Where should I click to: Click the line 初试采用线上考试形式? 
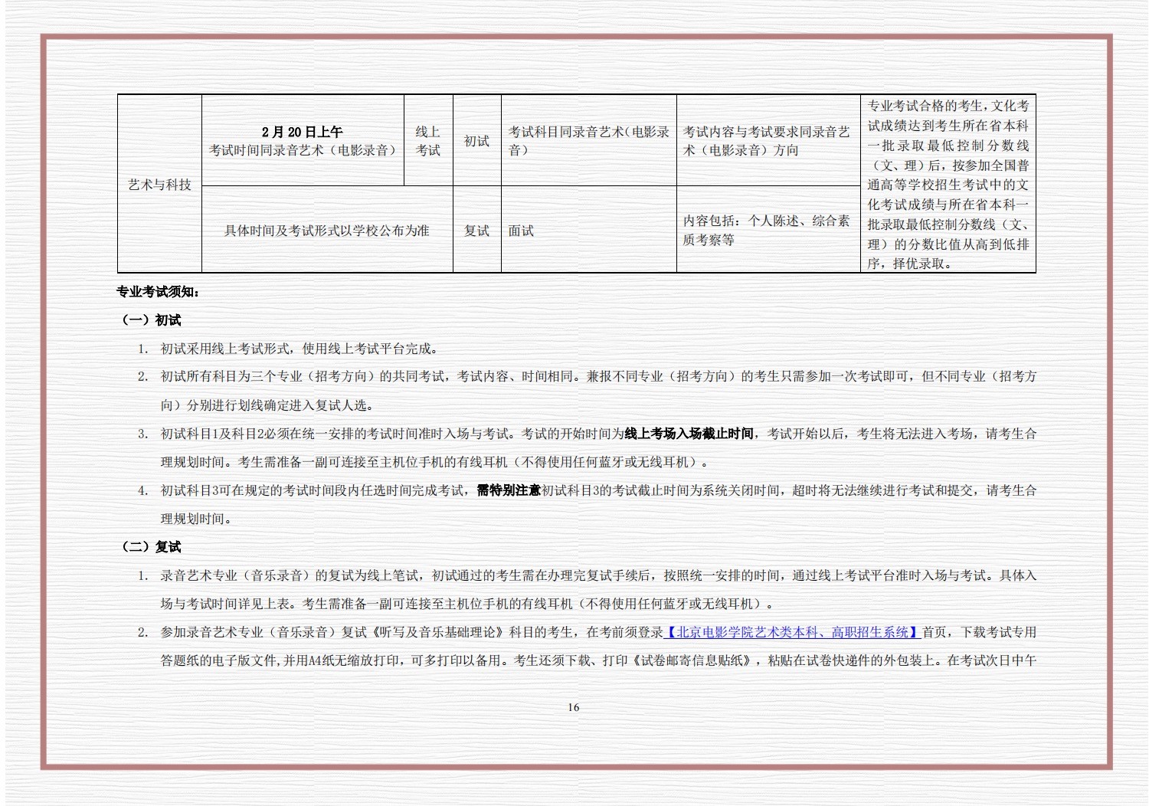(299, 349)
